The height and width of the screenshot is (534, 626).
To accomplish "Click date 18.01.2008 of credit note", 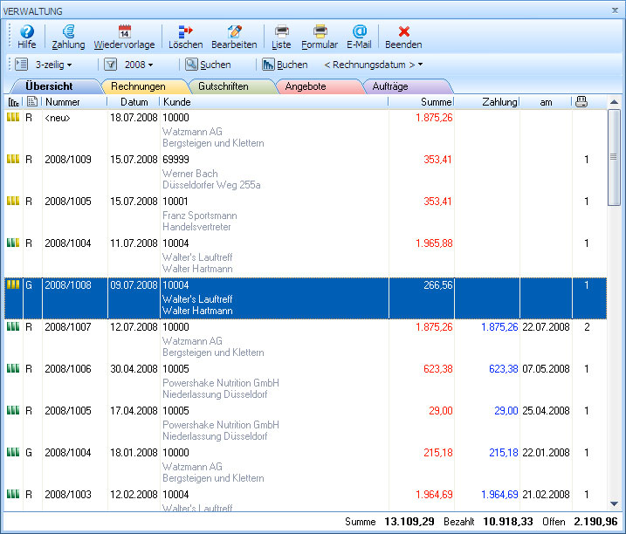I will (134, 453).
